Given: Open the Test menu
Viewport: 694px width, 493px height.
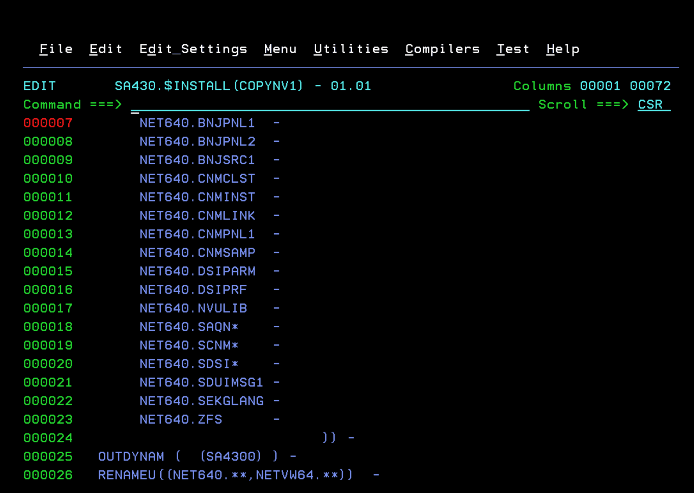Looking at the screenshot, I should click(x=513, y=49).
